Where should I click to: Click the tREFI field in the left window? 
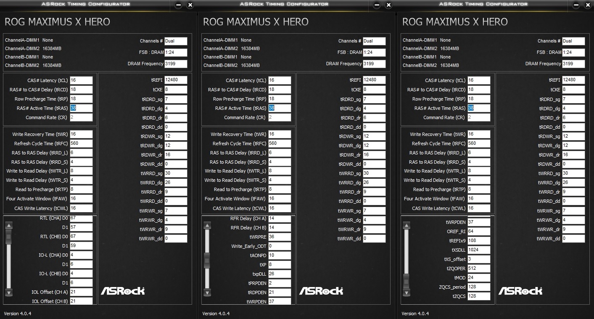176,80
